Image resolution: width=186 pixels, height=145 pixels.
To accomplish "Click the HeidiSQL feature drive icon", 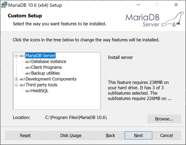I will (28, 91).
